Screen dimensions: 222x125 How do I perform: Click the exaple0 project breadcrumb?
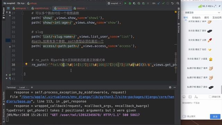[x=9, y=3]
